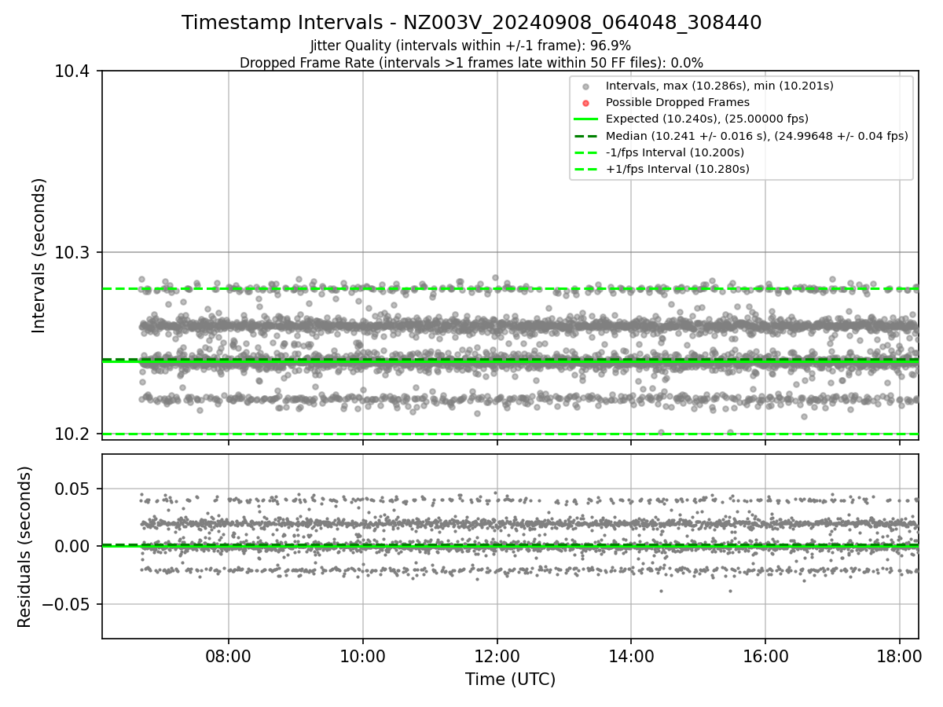943x707 pixels.
Task: Click the y-axis tick label '10.3'
Action: 73,253
